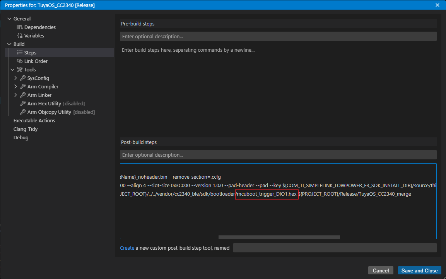Click the Arm Linker wrench icon
446x279 pixels.
[23, 95]
